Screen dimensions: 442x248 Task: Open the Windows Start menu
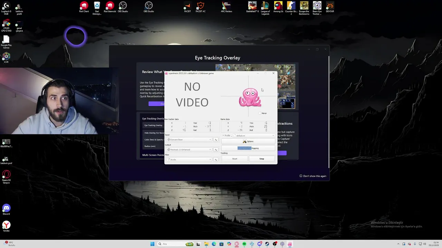coord(152,244)
